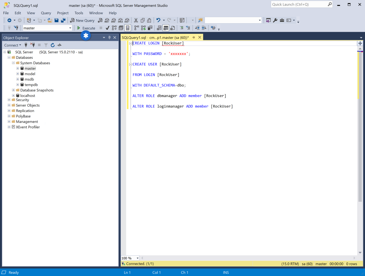Click the navigate Back arrow icon

tap(10, 20)
